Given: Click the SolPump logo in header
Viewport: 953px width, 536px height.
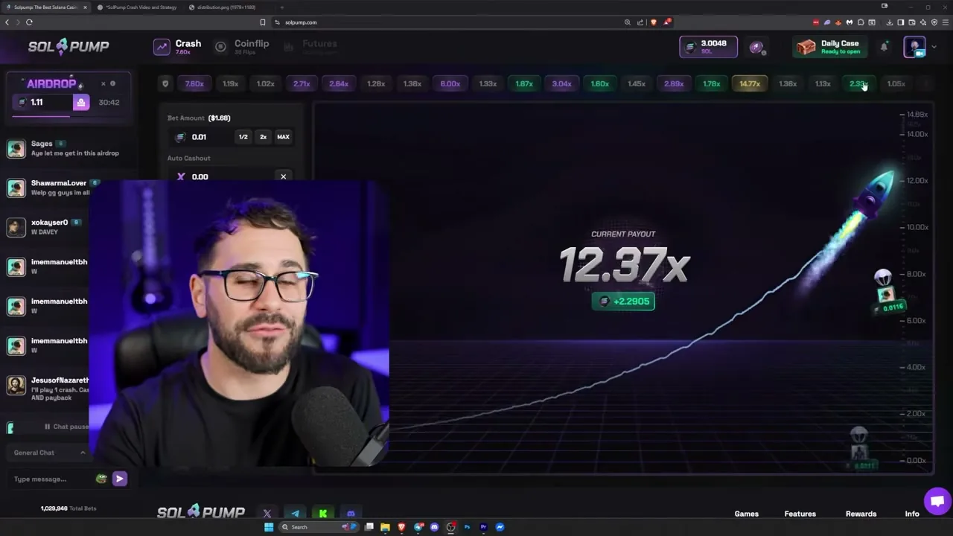Looking at the screenshot, I should coord(68,46).
